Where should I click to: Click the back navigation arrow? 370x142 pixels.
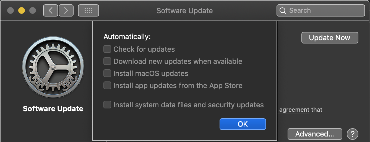(50, 11)
